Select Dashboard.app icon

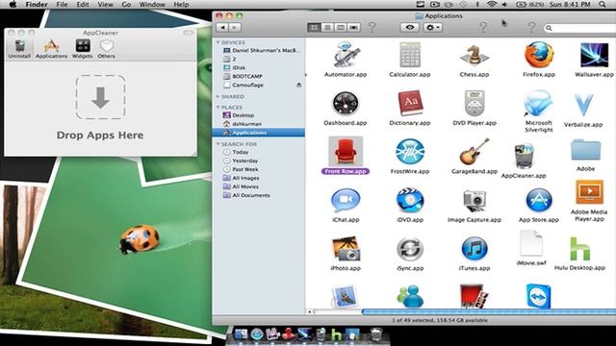pos(346,104)
